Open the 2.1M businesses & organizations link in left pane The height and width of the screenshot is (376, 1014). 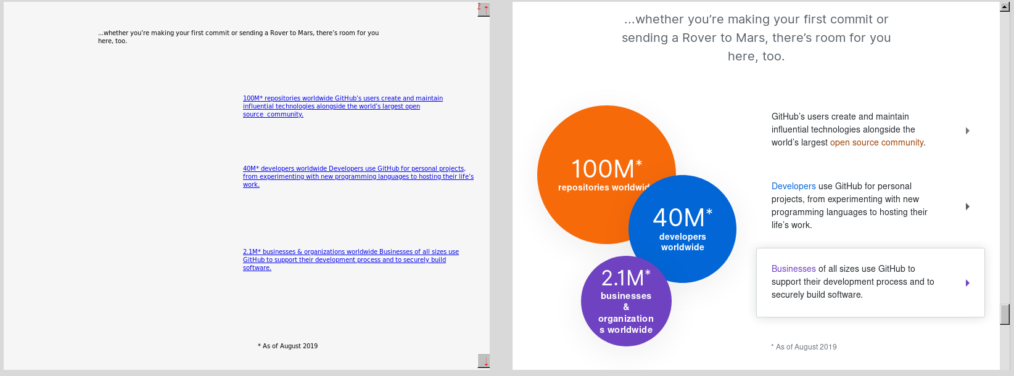point(350,260)
